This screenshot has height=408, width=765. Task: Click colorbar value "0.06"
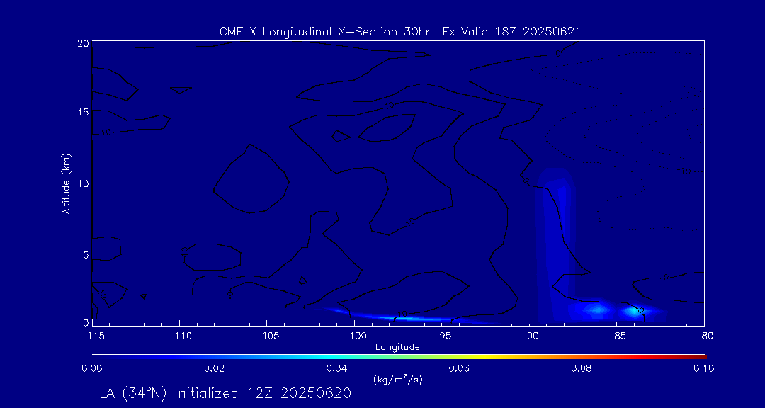tap(460, 368)
